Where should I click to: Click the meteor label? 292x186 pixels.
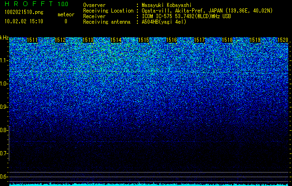click(66, 14)
